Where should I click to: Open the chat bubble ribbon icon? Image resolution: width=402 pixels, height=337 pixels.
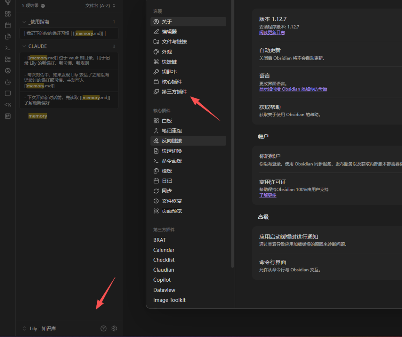tap(8, 93)
